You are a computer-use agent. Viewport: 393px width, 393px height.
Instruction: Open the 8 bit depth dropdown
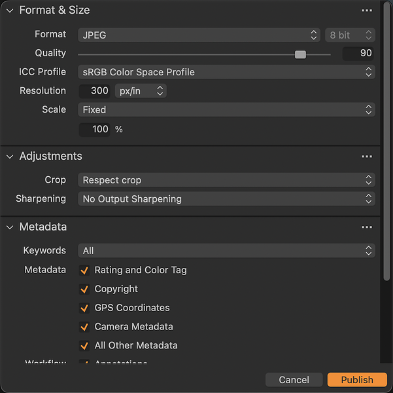pos(350,35)
